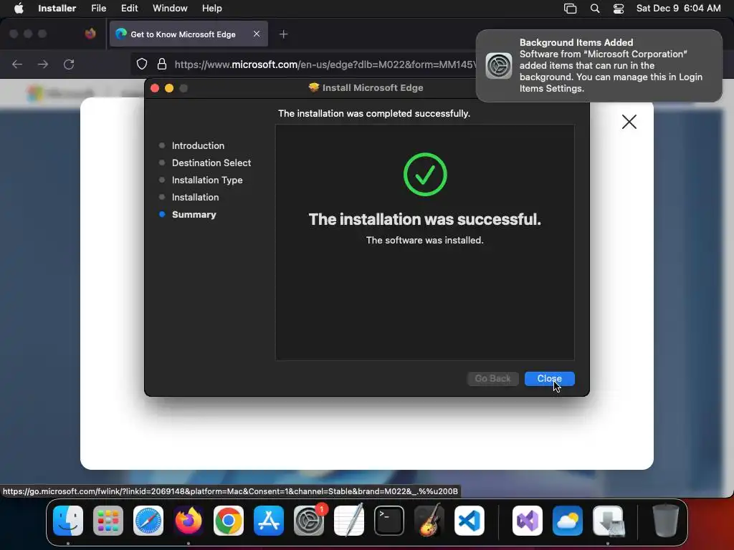Select the Summary step in sidebar
The width and height of the screenshot is (734, 550).
(194, 215)
